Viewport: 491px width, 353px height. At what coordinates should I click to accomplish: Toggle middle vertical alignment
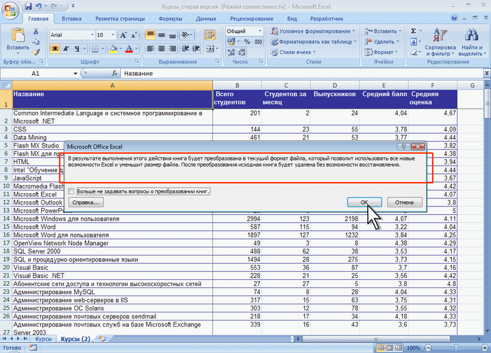(x=161, y=34)
